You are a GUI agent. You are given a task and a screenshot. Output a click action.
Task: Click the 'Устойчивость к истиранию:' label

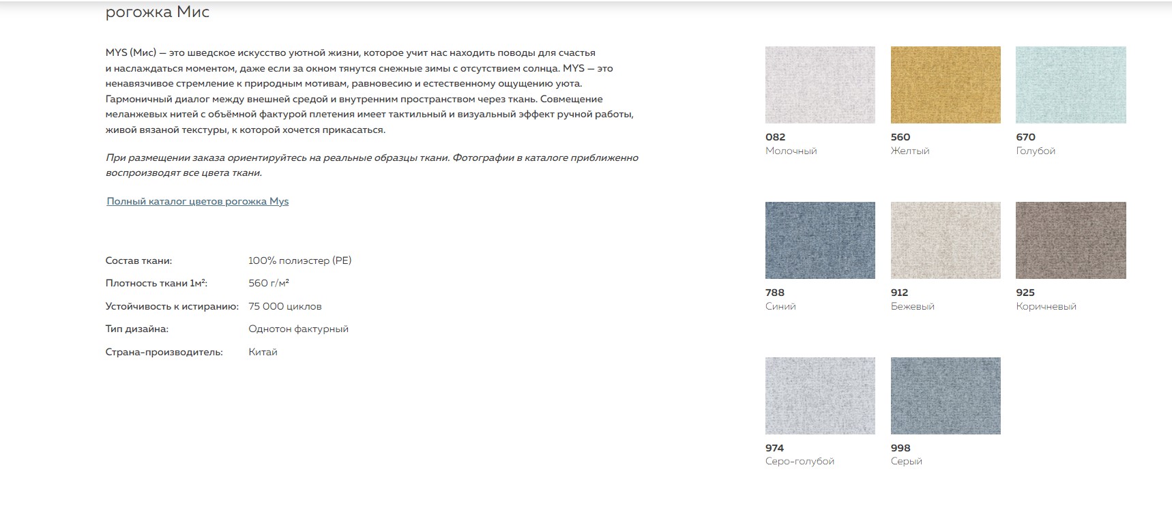tap(172, 307)
